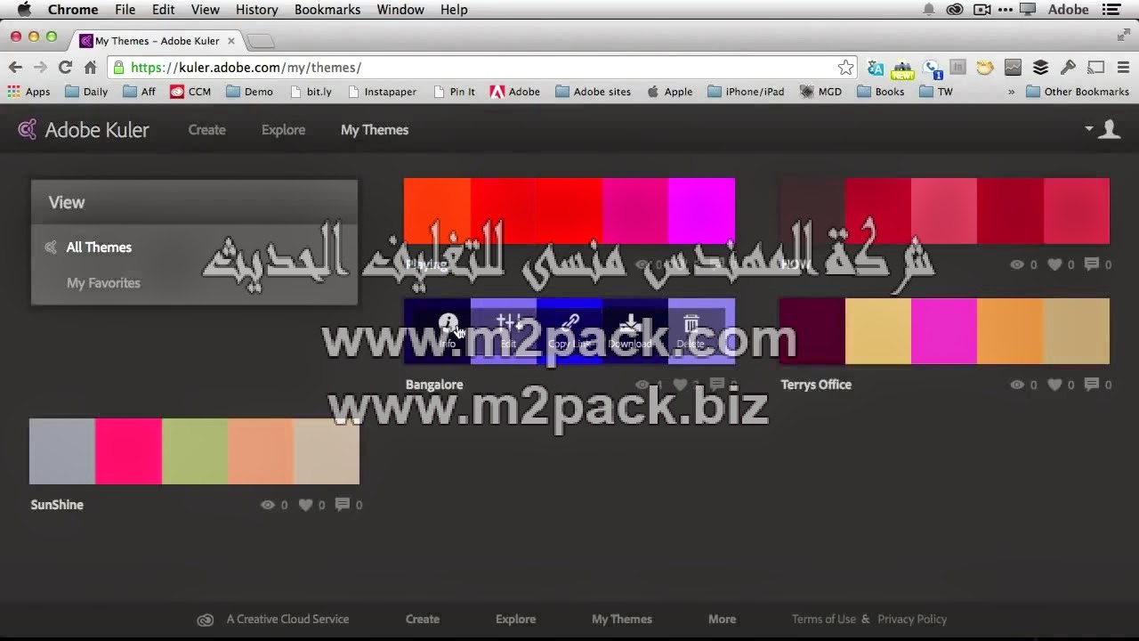Open the key password extension
The height and width of the screenshot is (641, 1139).
coord(1069,68)
